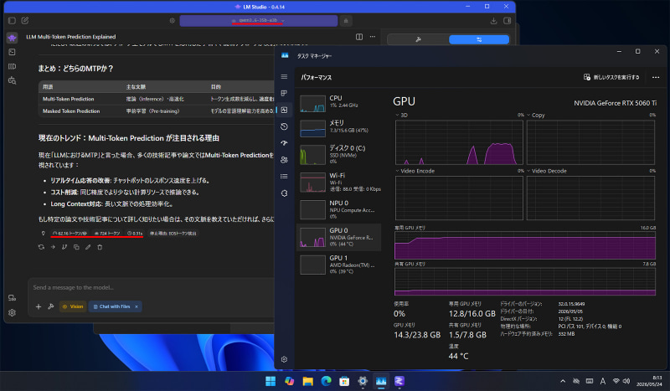Start a new chat with the compose icon
This screenshot has height=391, width=670.
click(25, 20)
